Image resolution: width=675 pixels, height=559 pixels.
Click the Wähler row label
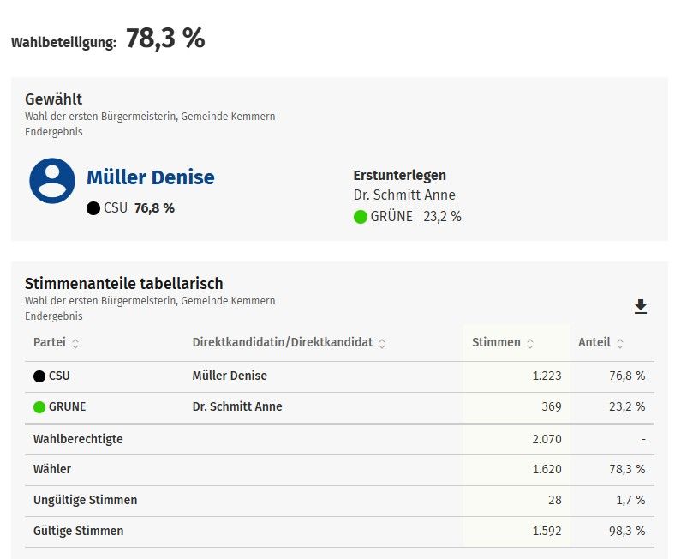click(52, 469)
